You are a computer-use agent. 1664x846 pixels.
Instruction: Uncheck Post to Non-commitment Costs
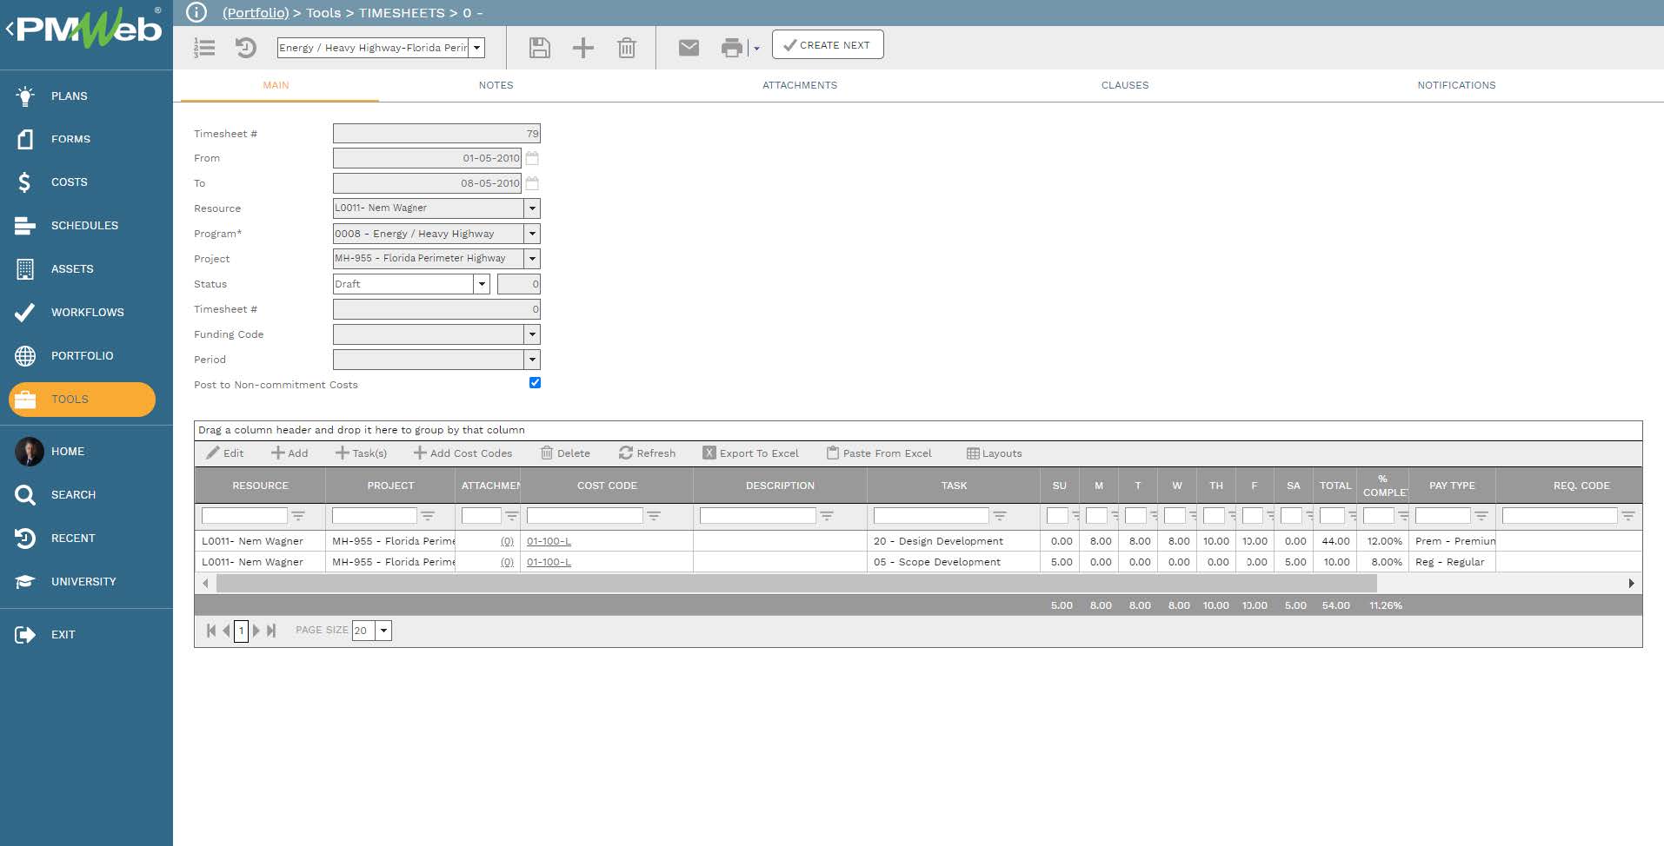535,382
